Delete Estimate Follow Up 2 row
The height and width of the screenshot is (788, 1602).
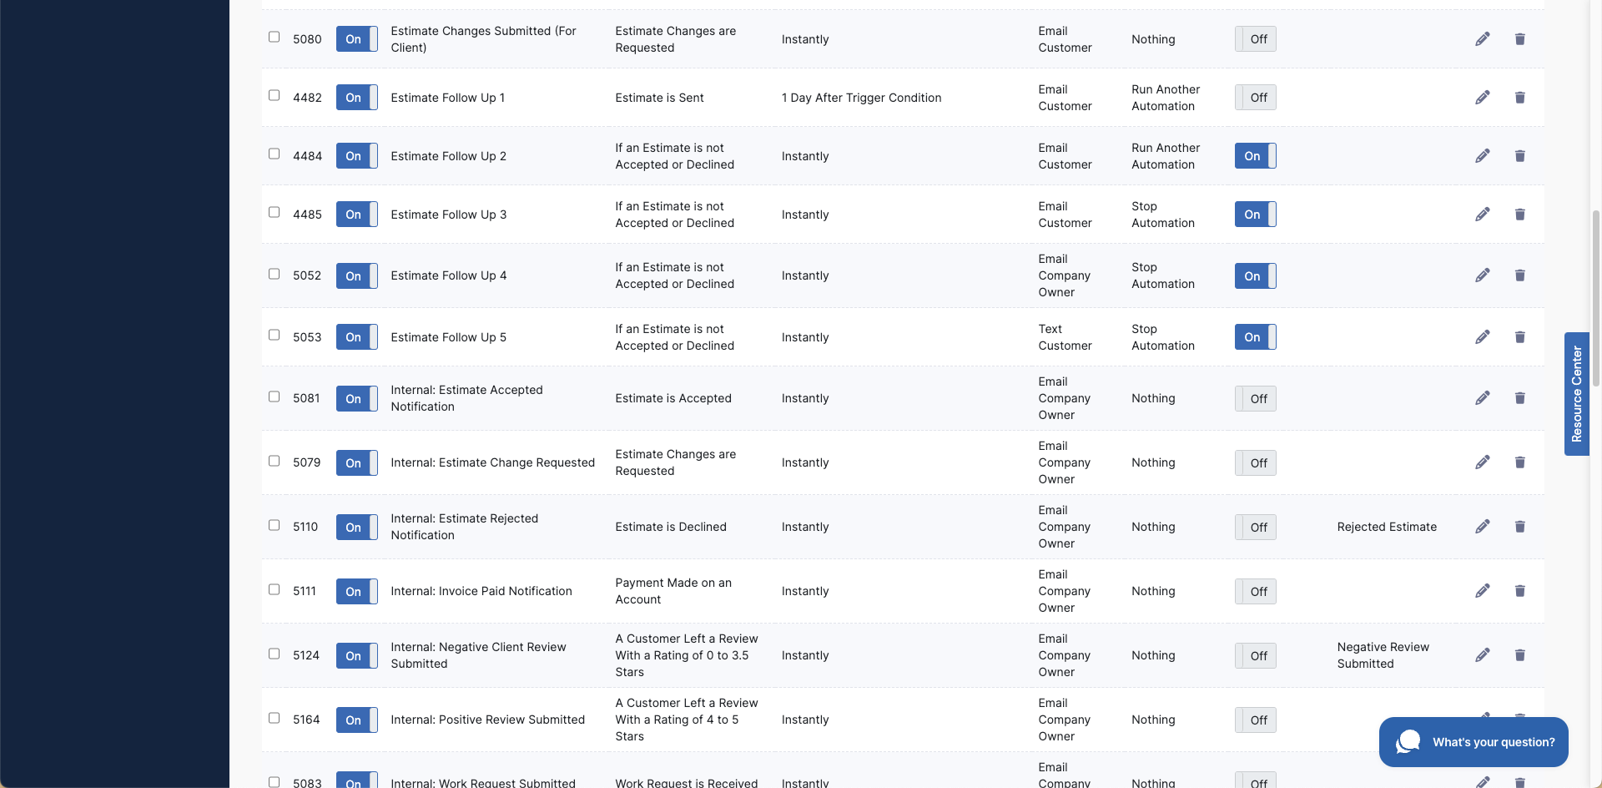pos(1519,156)
